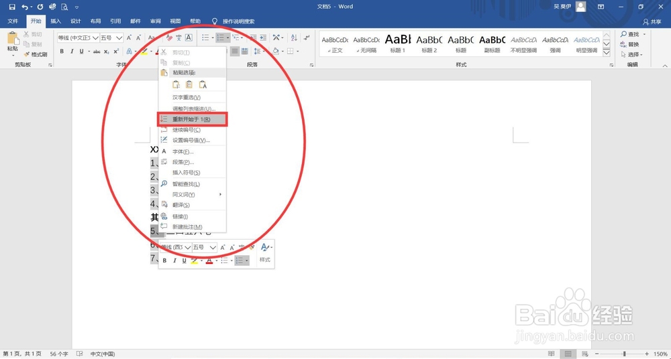The width and height of the screenshot is (671, 359).
Task: Choose the Keep Text Only paste option
Action: coord(203,84)
